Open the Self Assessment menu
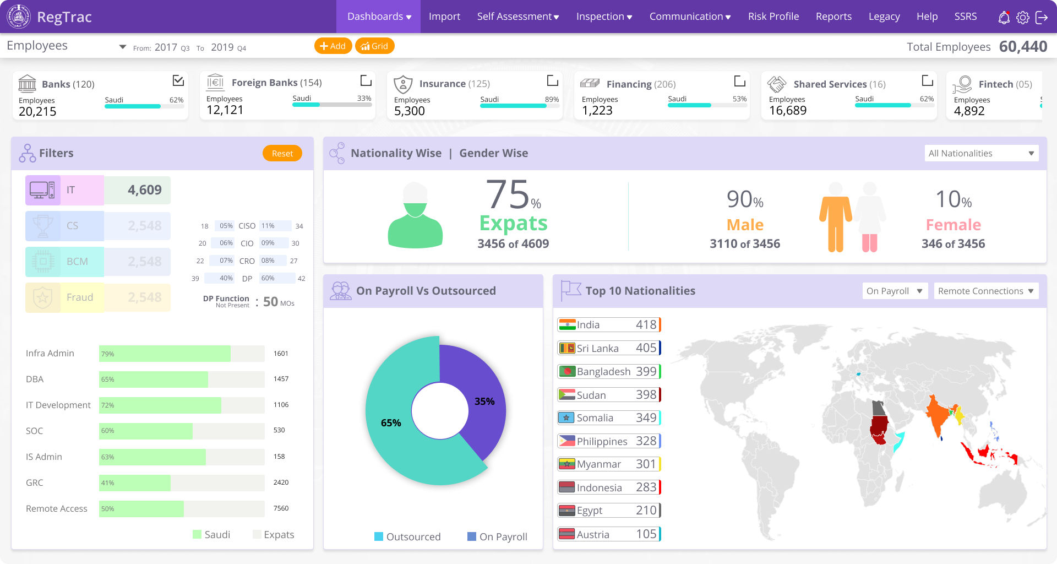The height and width of the screenshot is (564, 1057). 517,17
